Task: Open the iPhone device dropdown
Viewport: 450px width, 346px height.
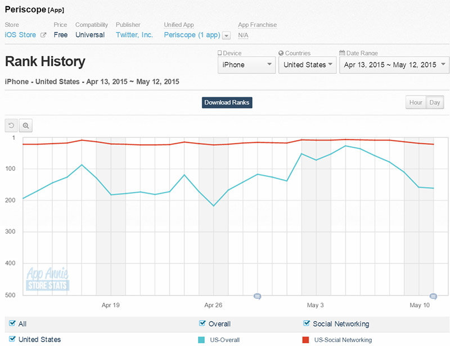Action: [x=246, y=65]
